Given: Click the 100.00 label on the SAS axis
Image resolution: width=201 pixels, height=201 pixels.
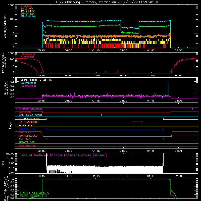Looking at the screenshot, I should [10, 154].
